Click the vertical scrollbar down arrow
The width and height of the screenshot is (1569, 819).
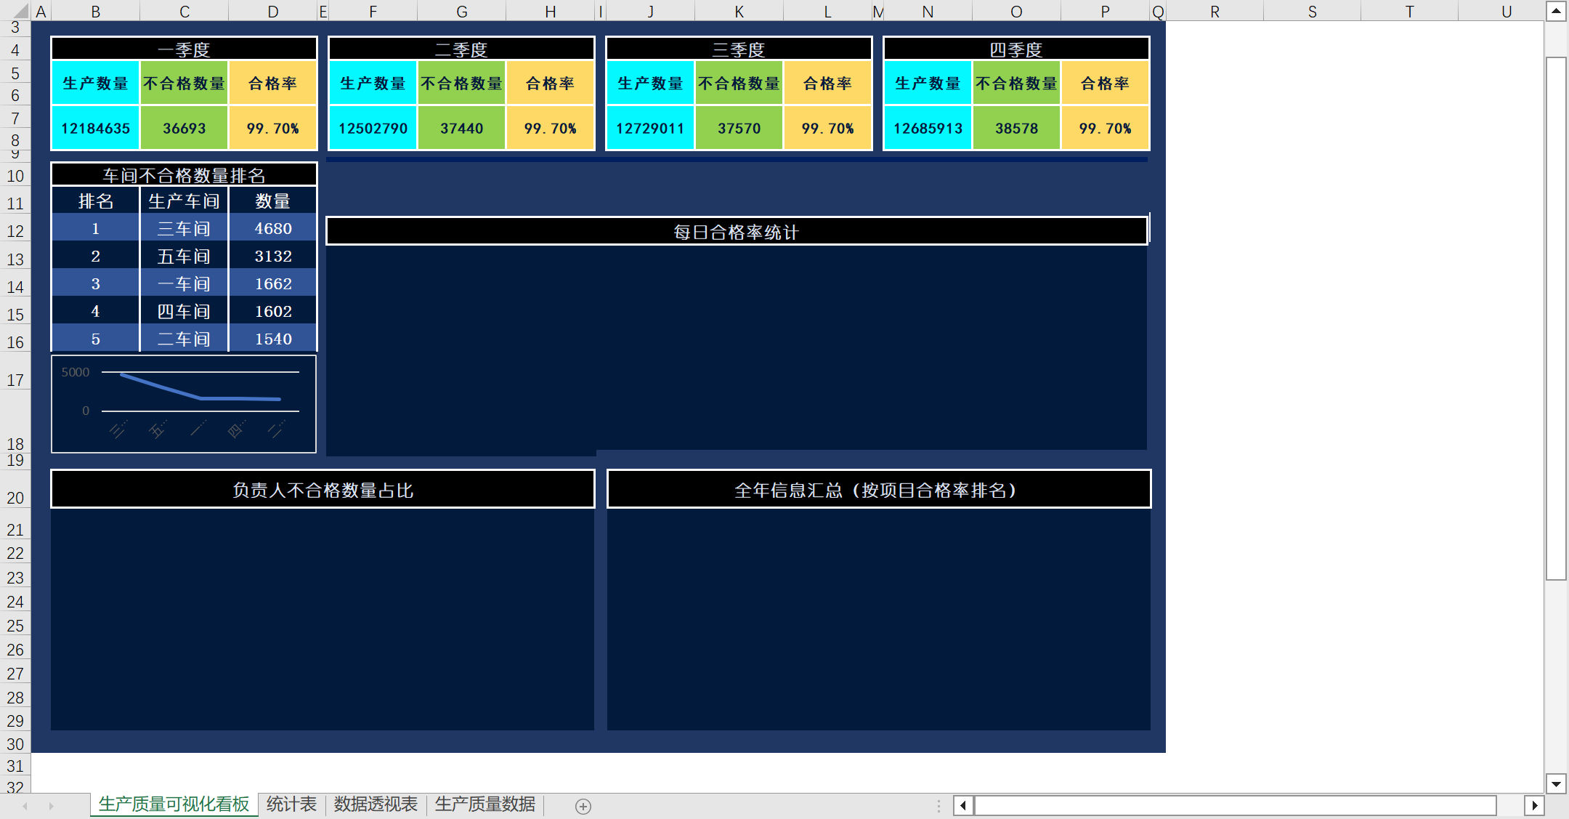coord(1556,783)
